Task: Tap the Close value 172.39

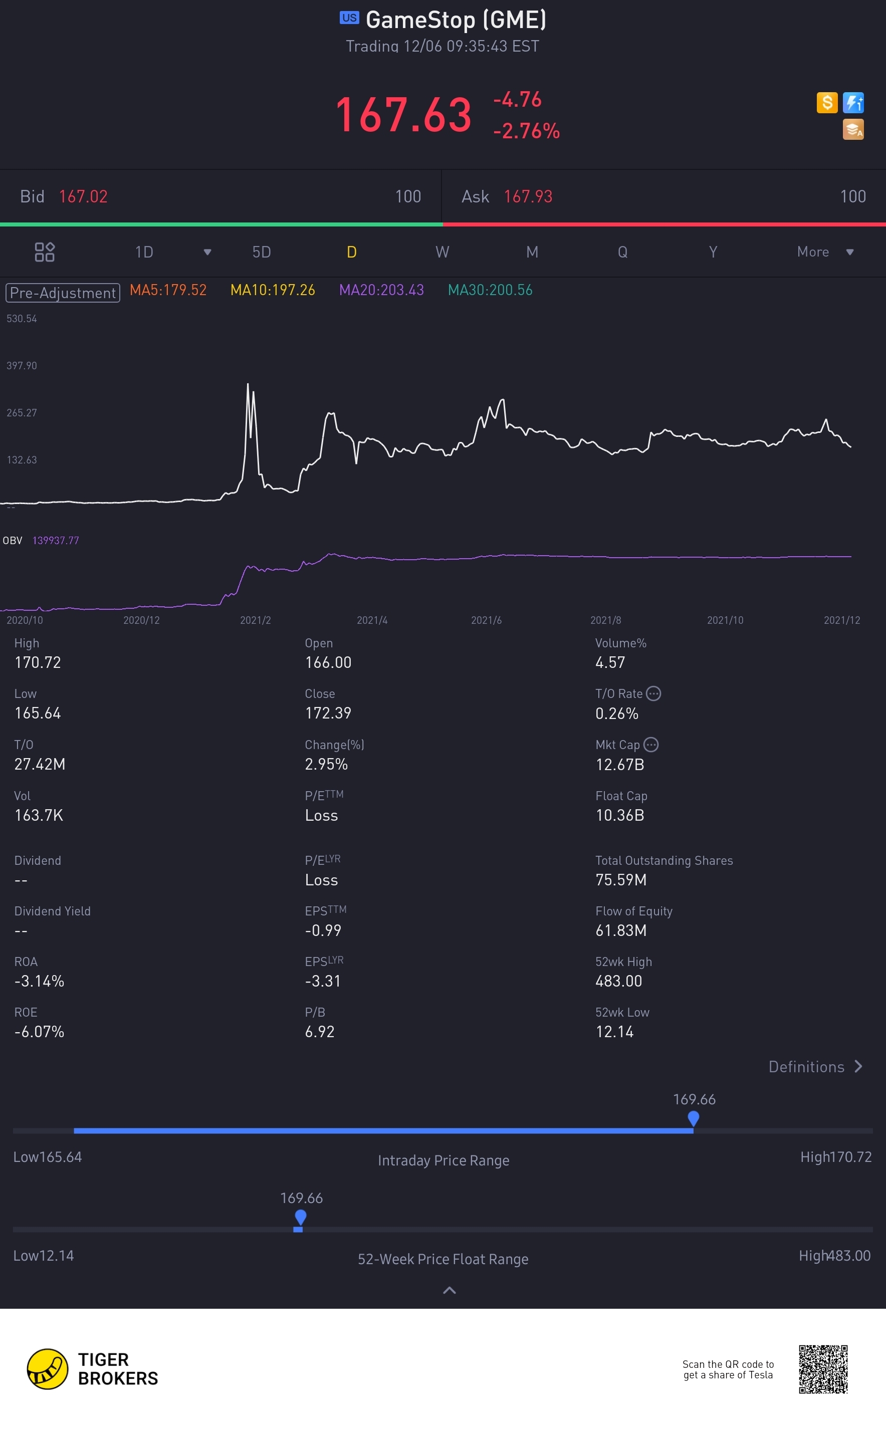Action: pyautogui.click(x=328, y=712)
